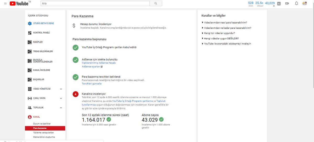Click the Video Yöneticisi icon
This screenshot has height=142, width=314.
tap(30, 89)
